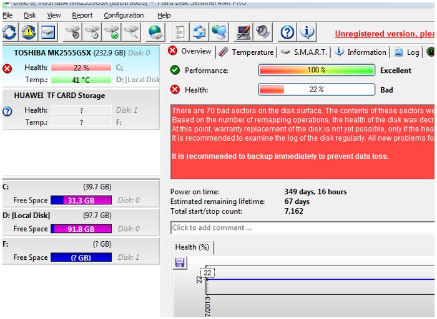Click the disk with clock test icon
This screenshot has width=437, height=319.
pos(92,32)
